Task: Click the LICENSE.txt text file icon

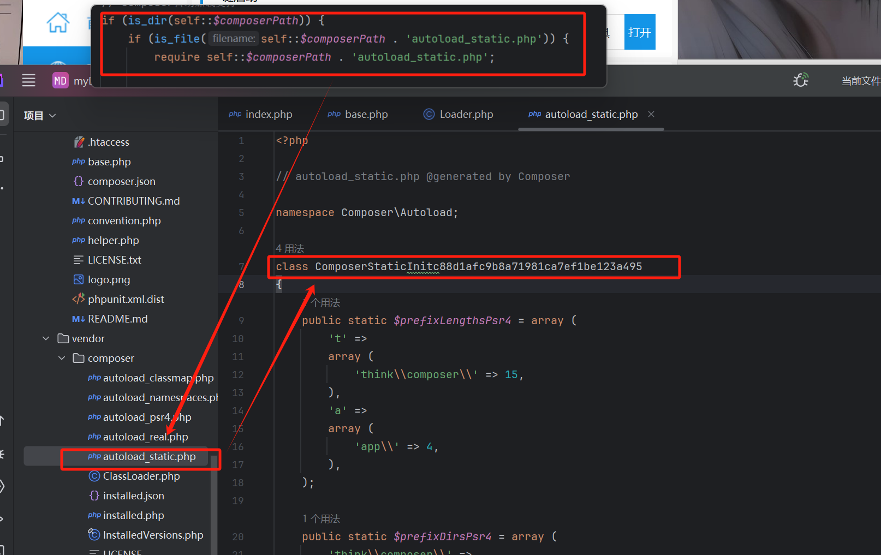Action: pos(79,260)
